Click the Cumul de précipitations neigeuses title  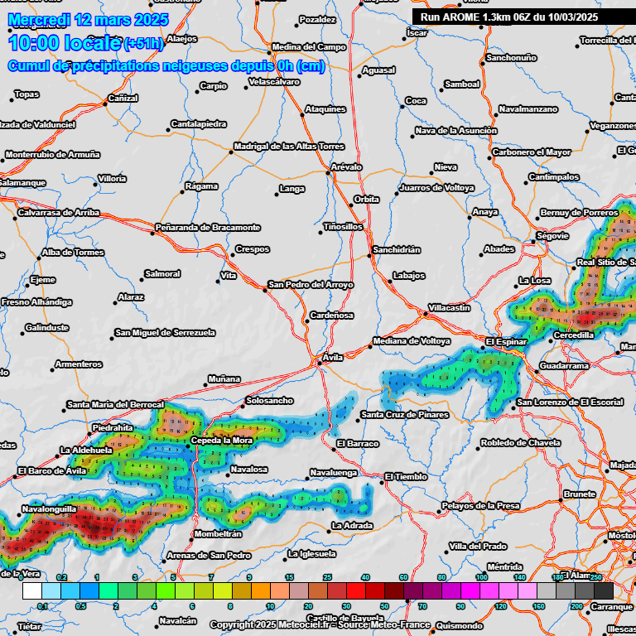(166, 65)
